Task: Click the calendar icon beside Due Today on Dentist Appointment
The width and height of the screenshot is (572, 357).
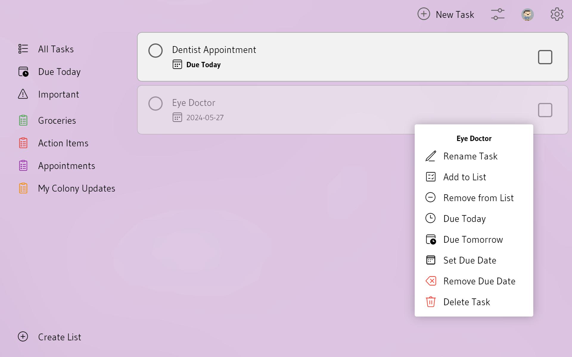Action: 177,64
